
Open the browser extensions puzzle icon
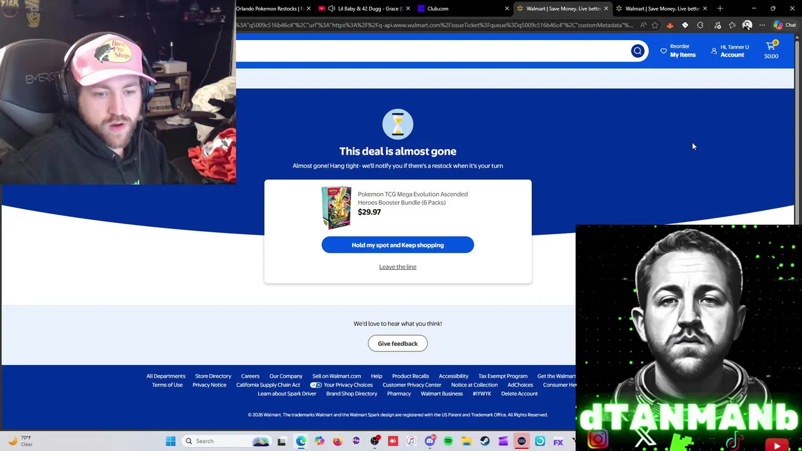[x=700, y=25]
